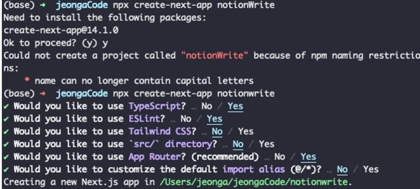Click the red "notionWrite" quoted project name
420x189 pixels.
click(x=215, y=55)
